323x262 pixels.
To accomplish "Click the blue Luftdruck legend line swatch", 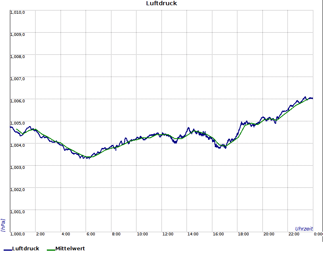I will 8,250.
